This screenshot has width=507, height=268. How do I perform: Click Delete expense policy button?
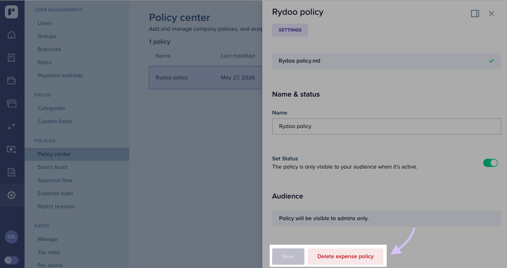coord(345,257)
